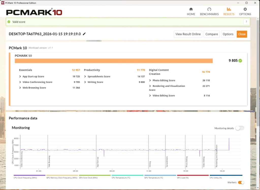Click the green check beside 9 805 score
The height and width of the screenshot is (190, 260).
pyautogui.click(x=240, y=61)
